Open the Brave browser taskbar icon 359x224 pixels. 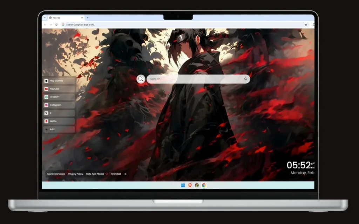pos(190,185)
